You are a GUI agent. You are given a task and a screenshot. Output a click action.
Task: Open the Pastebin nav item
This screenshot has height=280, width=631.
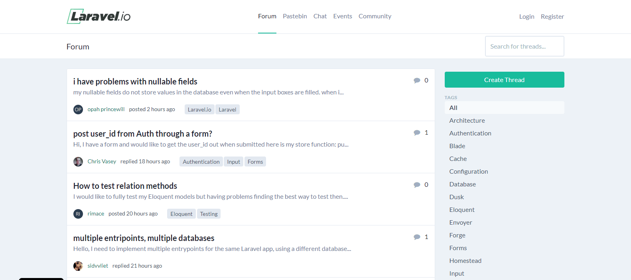click(295, 16)
